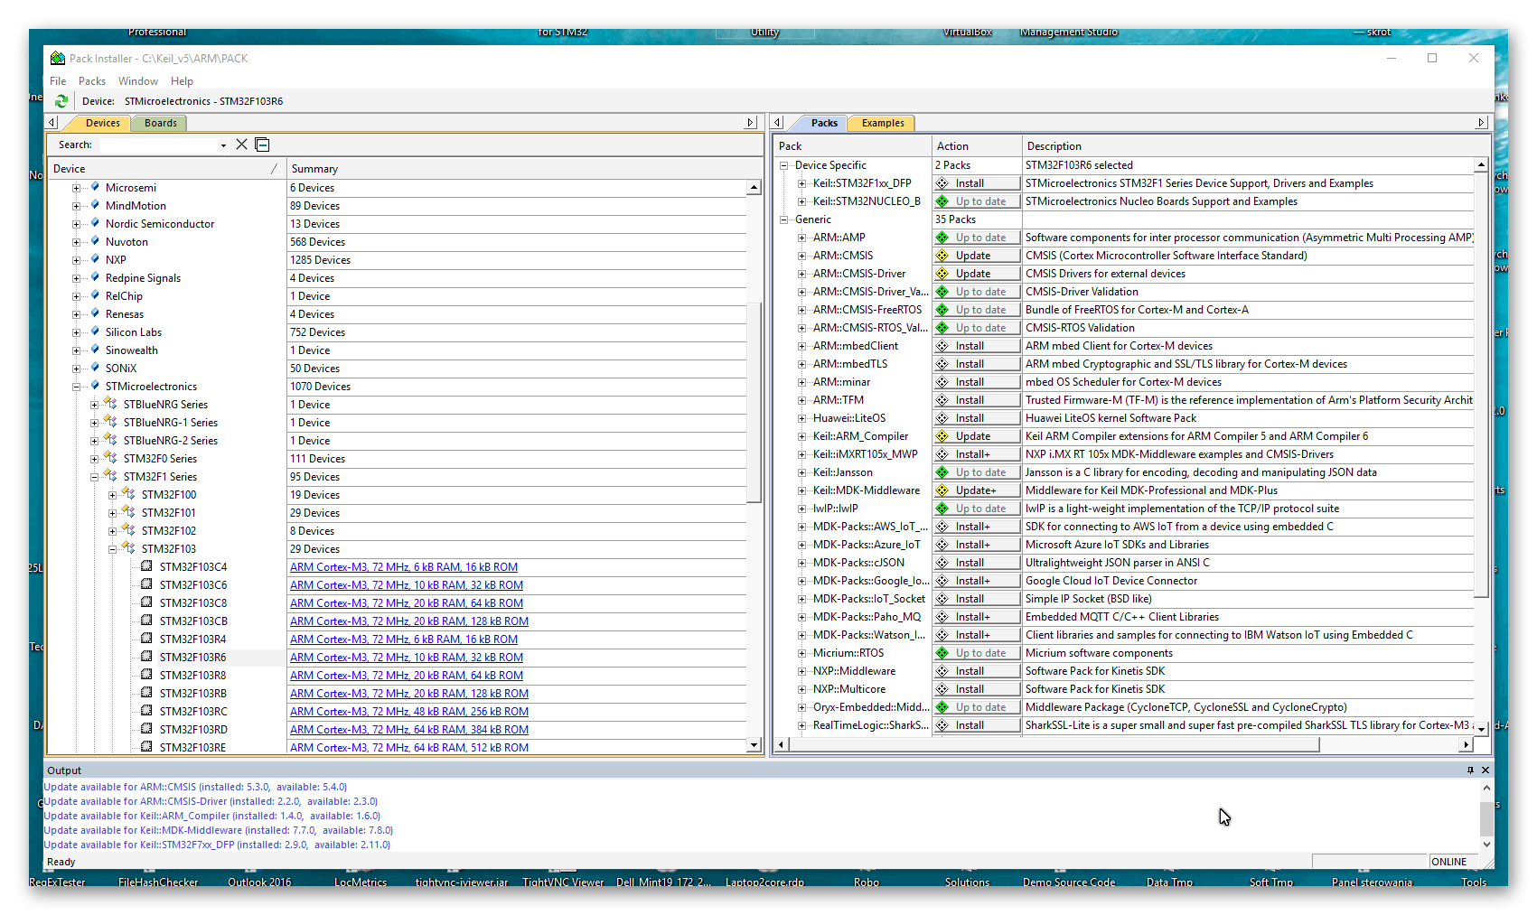Open the File menu
Image resolution: width=1537 pixels, height=915 pixels.
pyautogui.click(x=58, y=81)
